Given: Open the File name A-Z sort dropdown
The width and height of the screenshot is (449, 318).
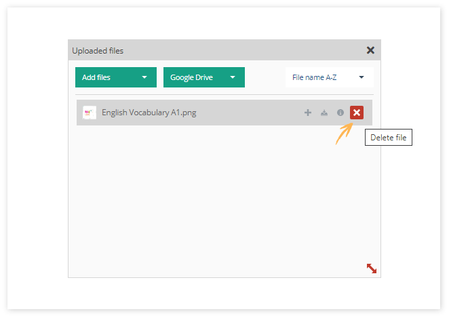Looking at the screenshot, I should click(x=330, y=77).
